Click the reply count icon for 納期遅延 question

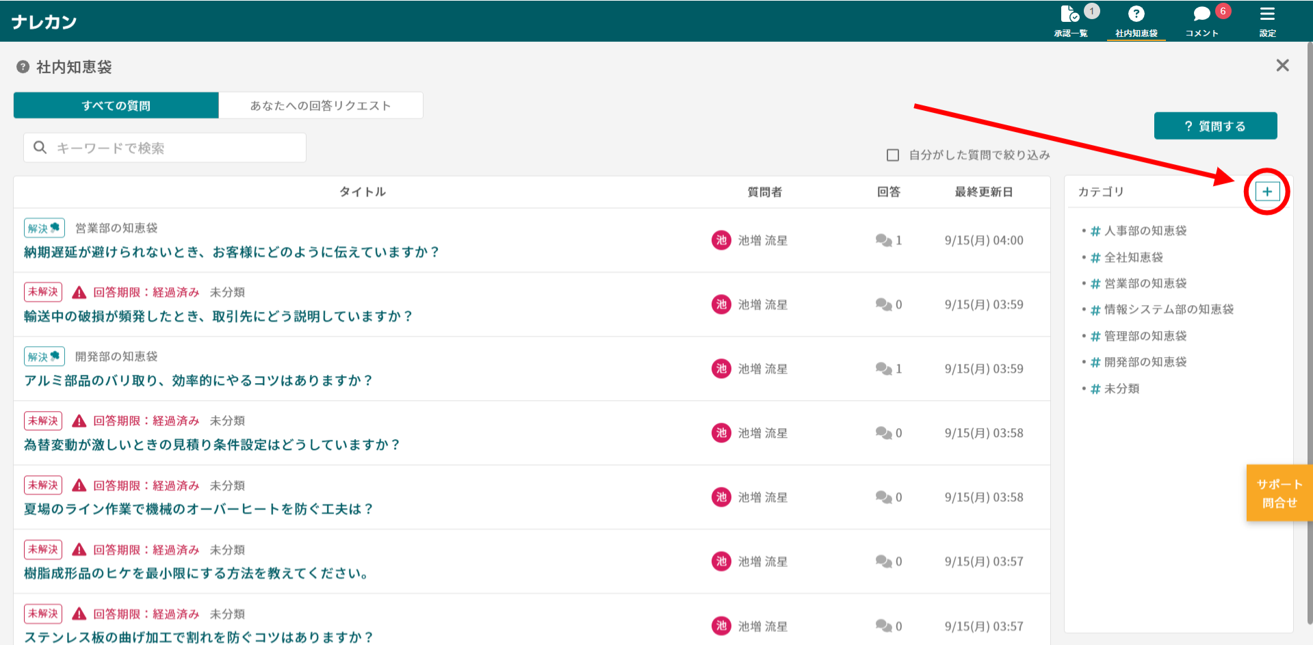pyautogui.click(x=883, y=240)
